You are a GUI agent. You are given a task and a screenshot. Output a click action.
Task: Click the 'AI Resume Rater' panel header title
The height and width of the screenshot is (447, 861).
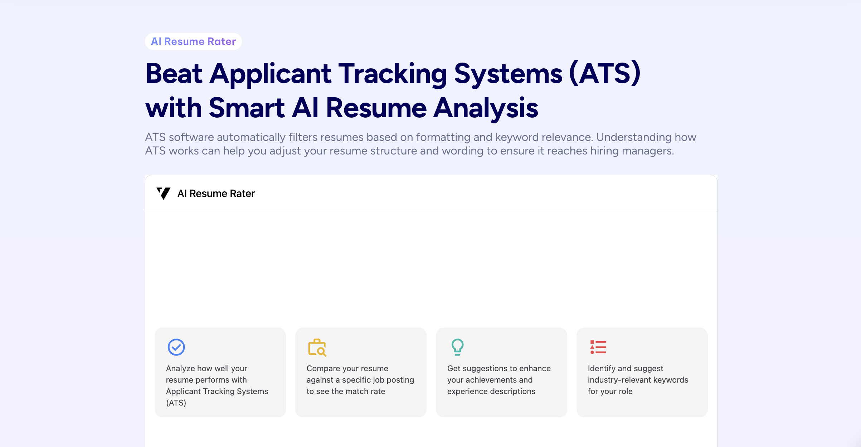point(216,193)
